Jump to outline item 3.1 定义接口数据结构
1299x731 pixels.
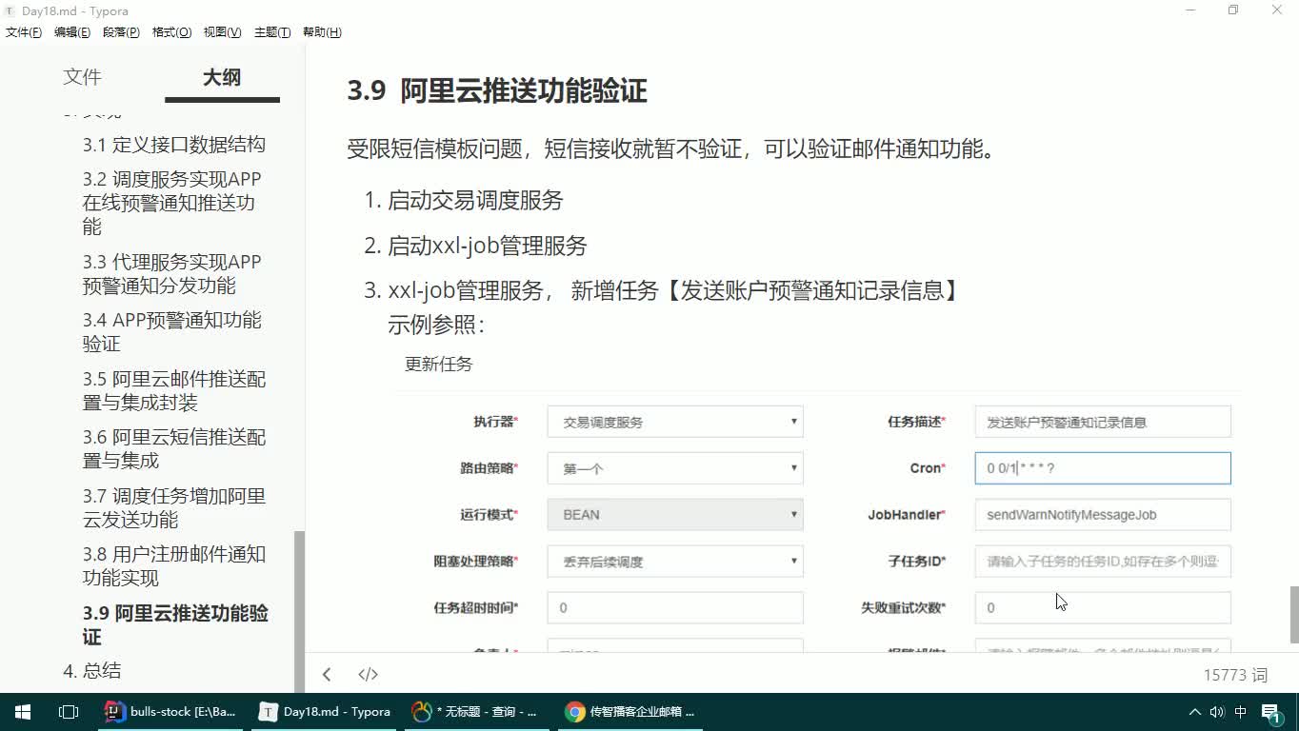tap(173, 145)
